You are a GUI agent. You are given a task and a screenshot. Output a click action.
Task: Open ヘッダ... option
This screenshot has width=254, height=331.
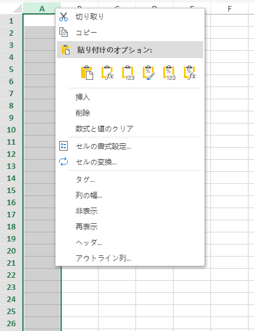pos(130,242)
